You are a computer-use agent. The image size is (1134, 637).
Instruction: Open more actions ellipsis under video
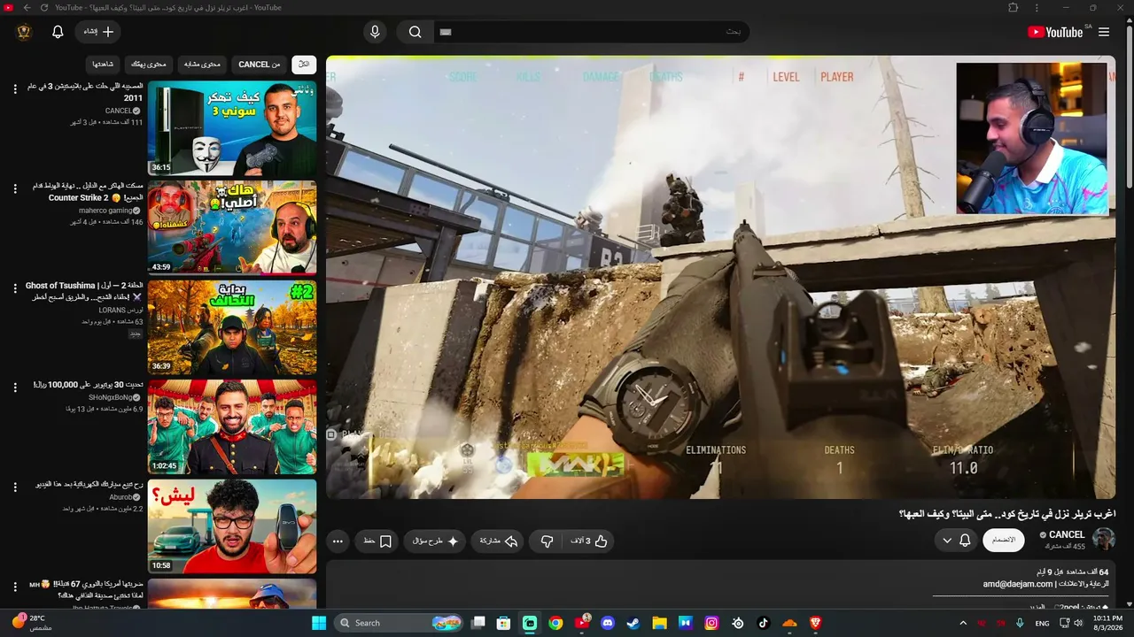pos(338,541)
